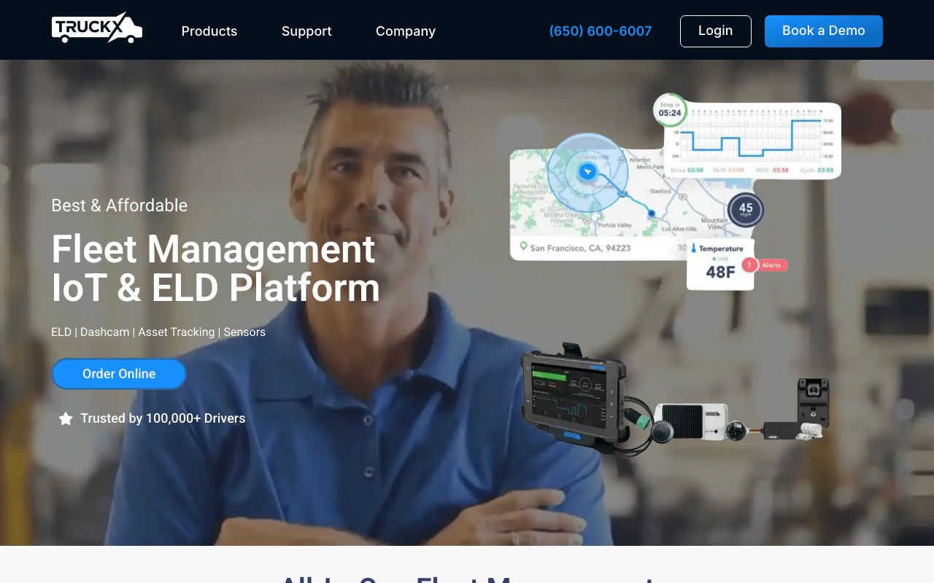This screenshot has height=583, width=934.
Task: Click the TruckX truck logo
Action: pyautogui.click(x=96, y=28)
